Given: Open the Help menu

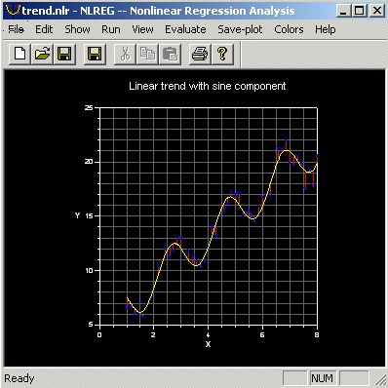Looking at the screenshot, I should 325,29.
